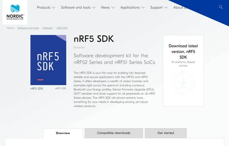Click the nRF5 SDK product image

pyautogui.click(x=48, y=60)
